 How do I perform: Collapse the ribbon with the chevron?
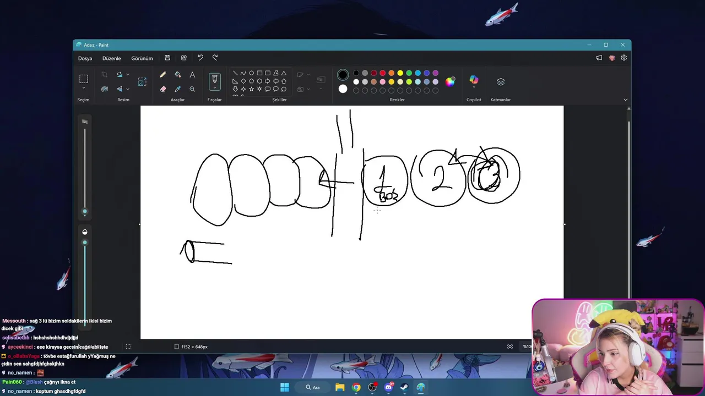click(625, 100)
